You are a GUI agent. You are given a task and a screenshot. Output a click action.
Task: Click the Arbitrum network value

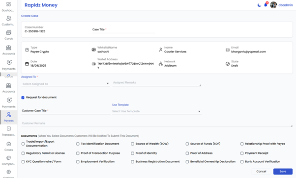coord(170,66)
